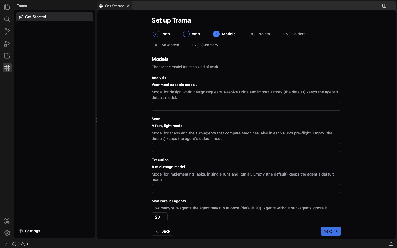The image size is (397, 248).
Task: Switch to the Get Started editor tab
Action: click(x=115, y=6)
